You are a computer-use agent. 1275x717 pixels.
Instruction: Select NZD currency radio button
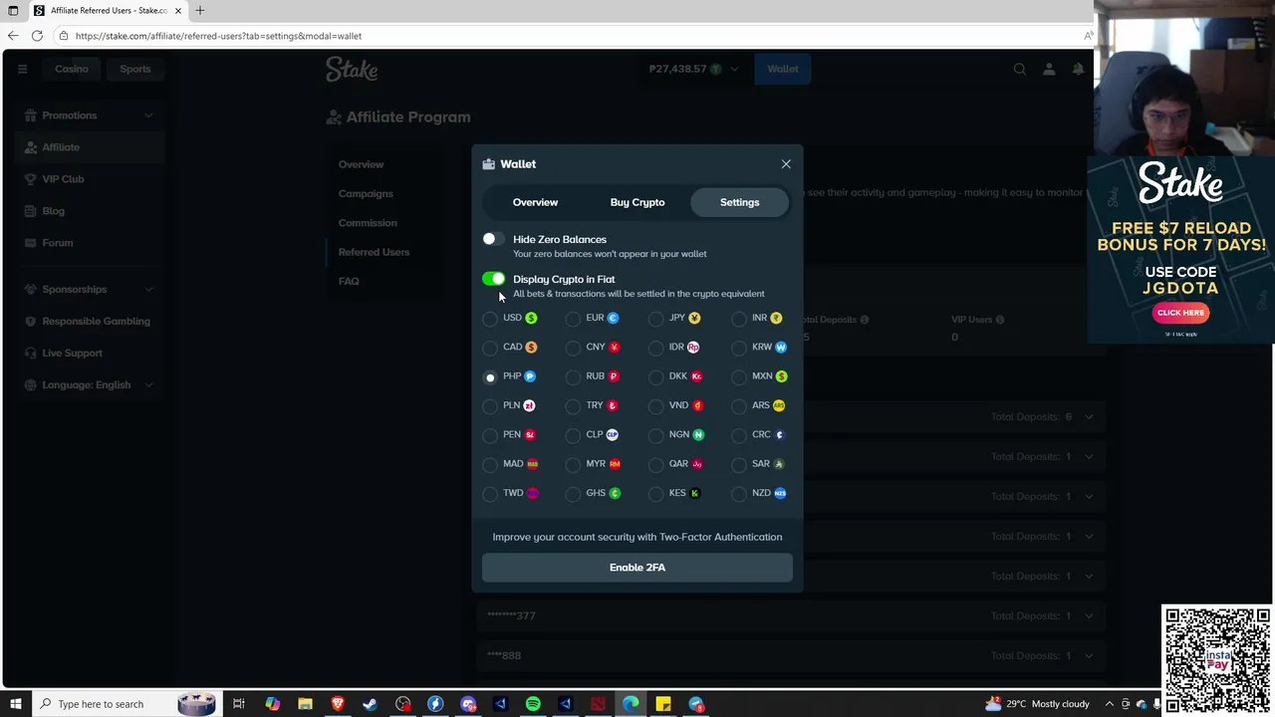coord(738,494)
